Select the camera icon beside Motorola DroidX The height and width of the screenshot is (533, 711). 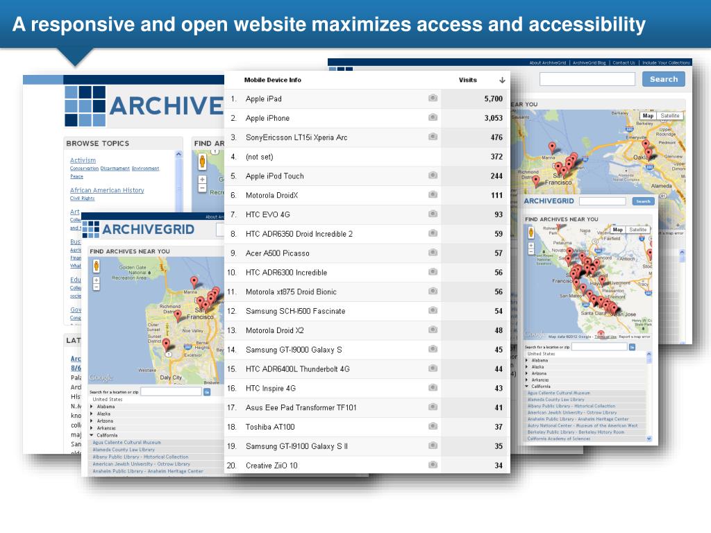coord(433,195)
